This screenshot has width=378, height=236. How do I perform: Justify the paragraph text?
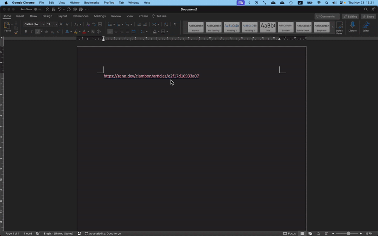[x=127, y=32]
